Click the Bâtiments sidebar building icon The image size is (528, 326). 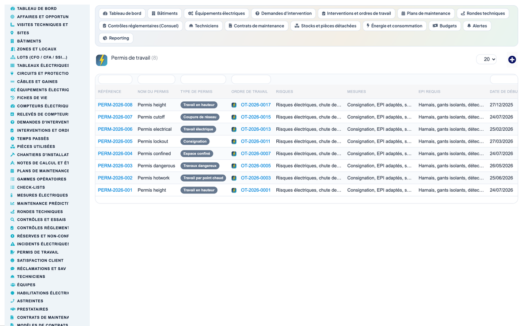coord(12,41)
